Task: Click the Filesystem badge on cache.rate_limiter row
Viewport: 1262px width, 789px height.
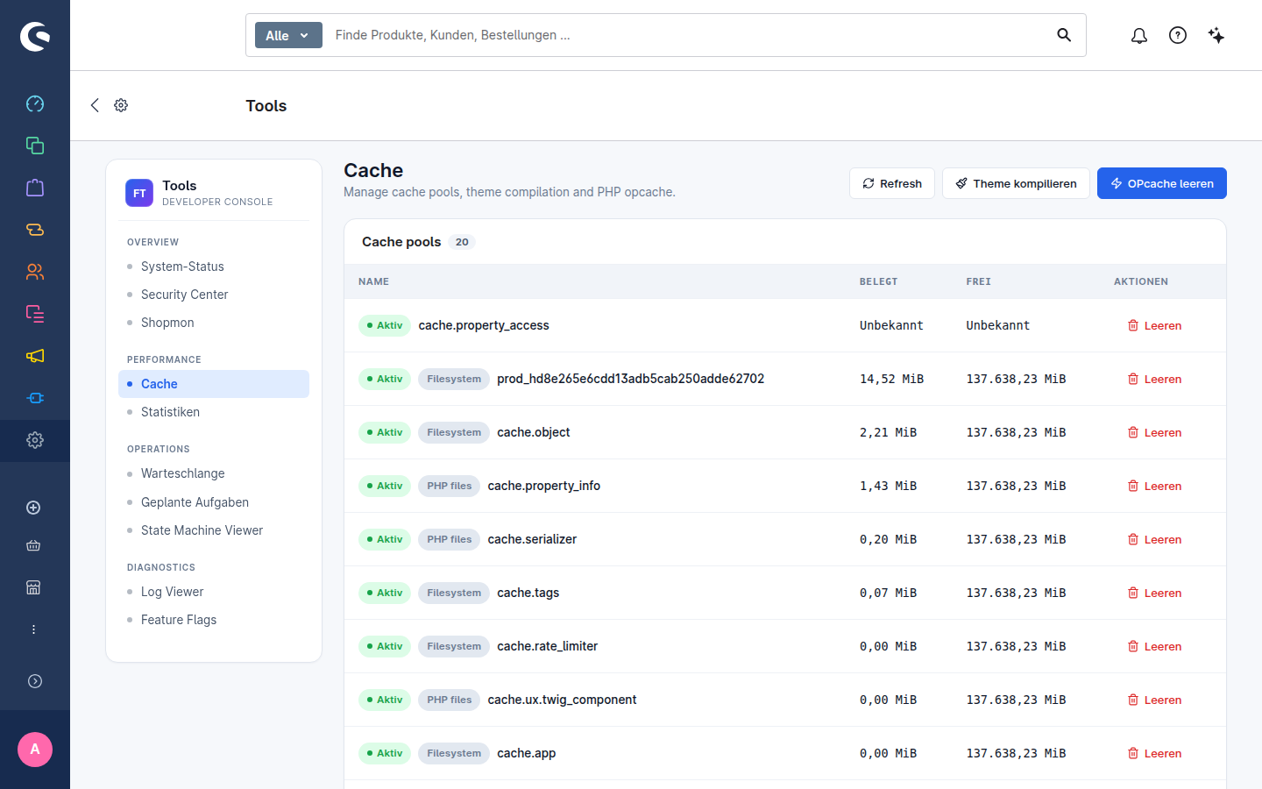Action: tap(454, 646)
